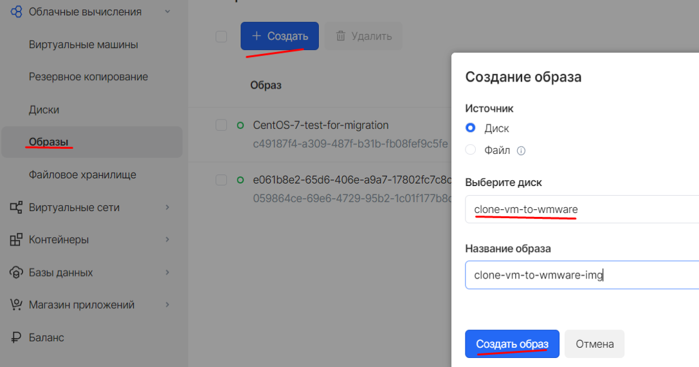Image resolution: width=699 pixels, height=367 pixels.
Task: Click the green status circle of CentOS-7-test-for-migration
Action: click(241, 126)
